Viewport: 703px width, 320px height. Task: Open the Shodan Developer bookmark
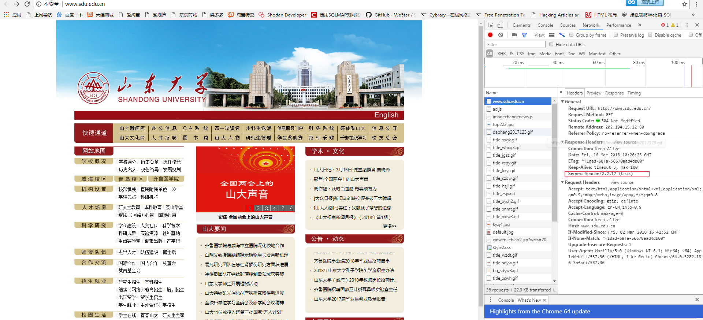pos(282,15)
